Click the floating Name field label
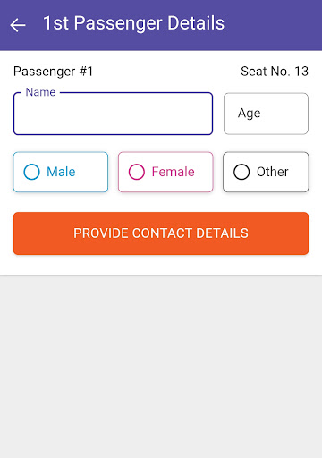Viewport: 322px width, 458px height. pos(40,92)
